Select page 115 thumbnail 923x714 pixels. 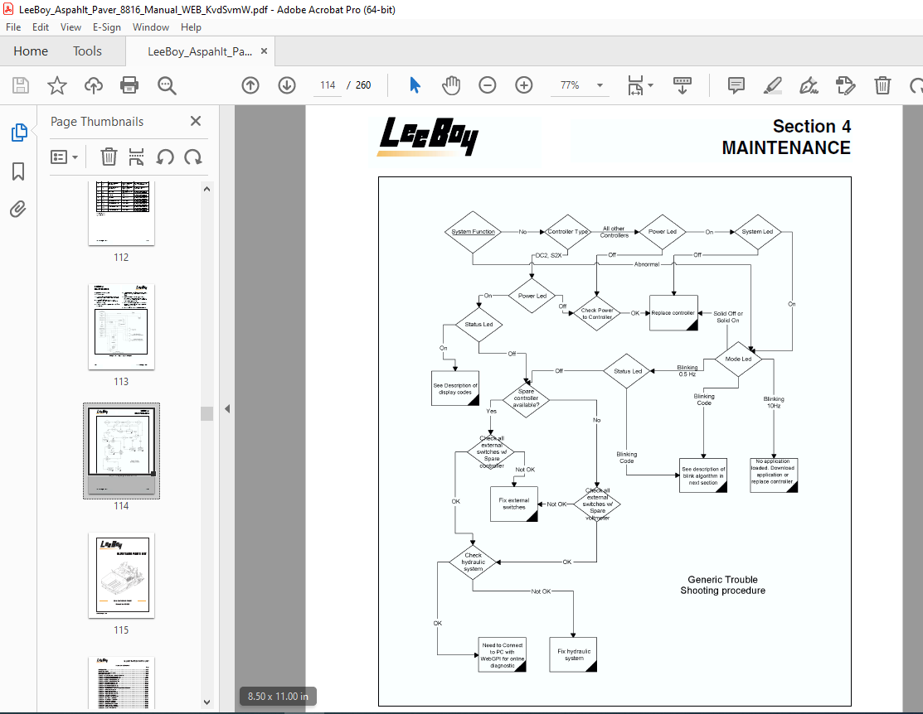(x=121, y=575)
